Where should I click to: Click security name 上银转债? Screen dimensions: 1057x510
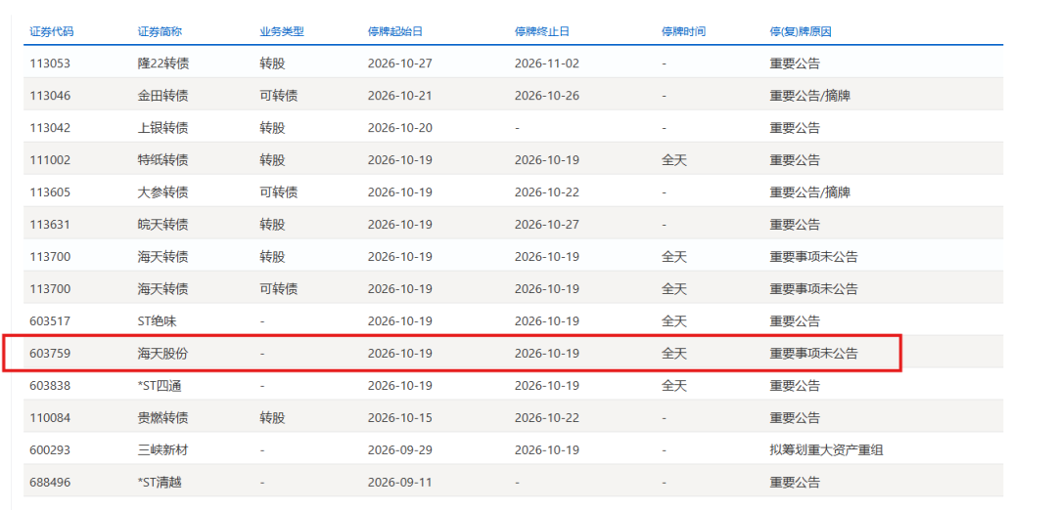click(162, 129)
